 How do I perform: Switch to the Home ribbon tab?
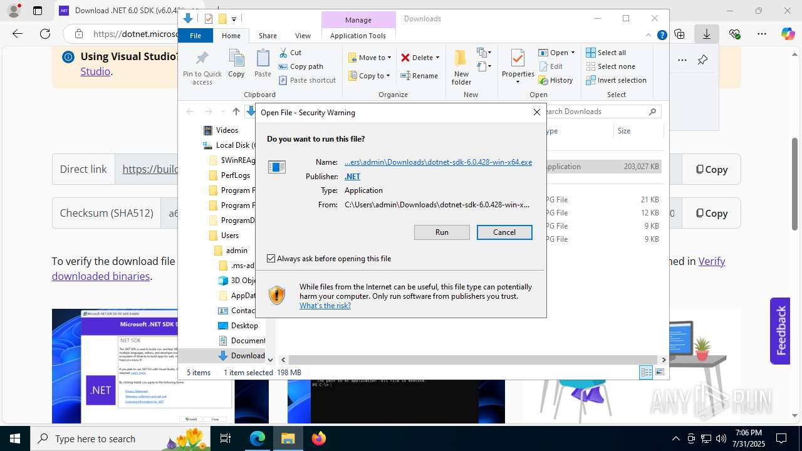pos(231,36)
